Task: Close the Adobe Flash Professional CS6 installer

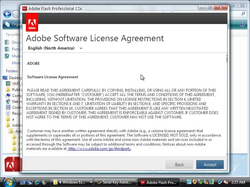Action: coord(221,7)
